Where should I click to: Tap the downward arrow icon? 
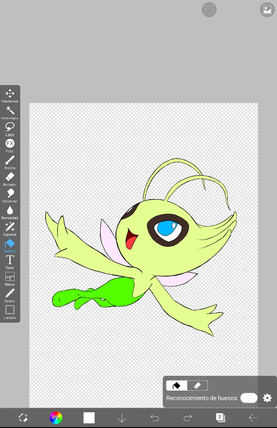(x=122, y=418)
